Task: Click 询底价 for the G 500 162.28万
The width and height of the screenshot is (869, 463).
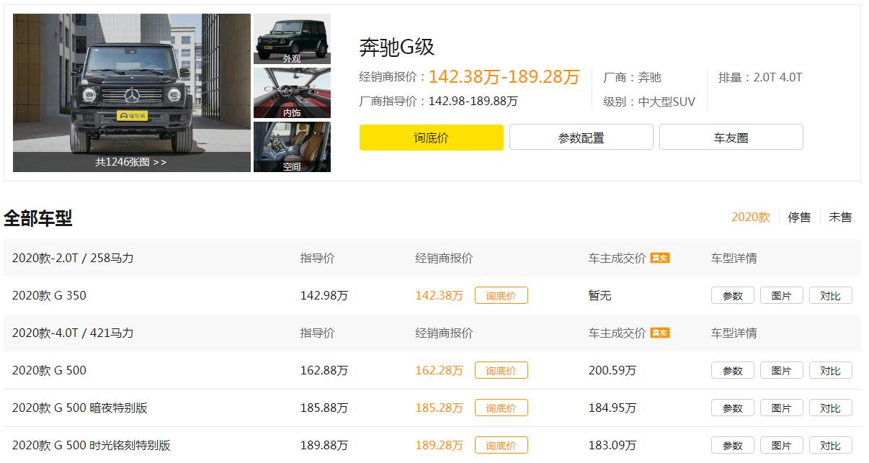Action: tap(501, 370)
